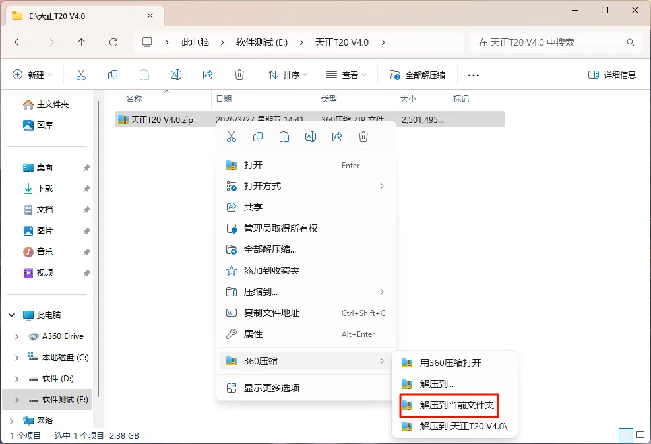
Task: Choose 添加到收藏夹
Action: pyautogui.click(x=306, y=270)
